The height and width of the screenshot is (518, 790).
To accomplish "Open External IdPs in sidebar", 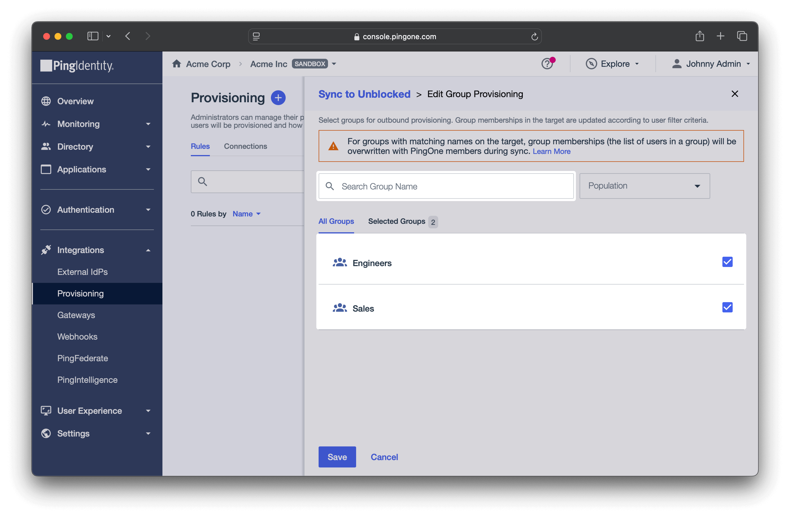I will tap(82, 271).
